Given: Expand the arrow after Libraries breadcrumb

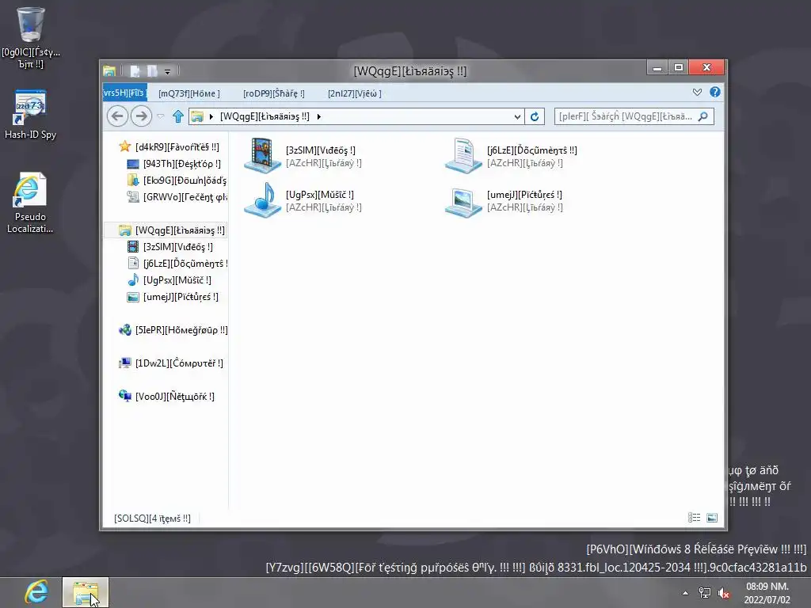Looking at the screenshot, I should click(x=318, y=117).
